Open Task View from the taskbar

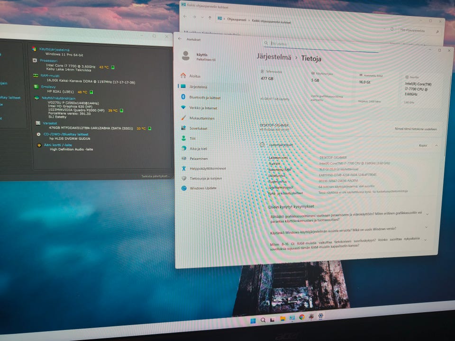click(273, 320)
